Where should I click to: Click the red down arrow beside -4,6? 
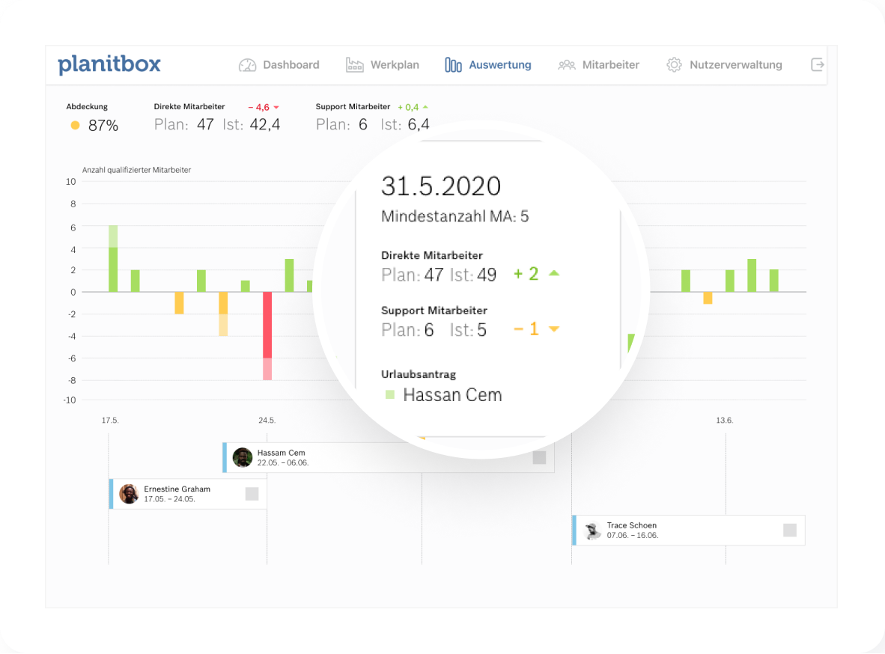coord(276,107)
